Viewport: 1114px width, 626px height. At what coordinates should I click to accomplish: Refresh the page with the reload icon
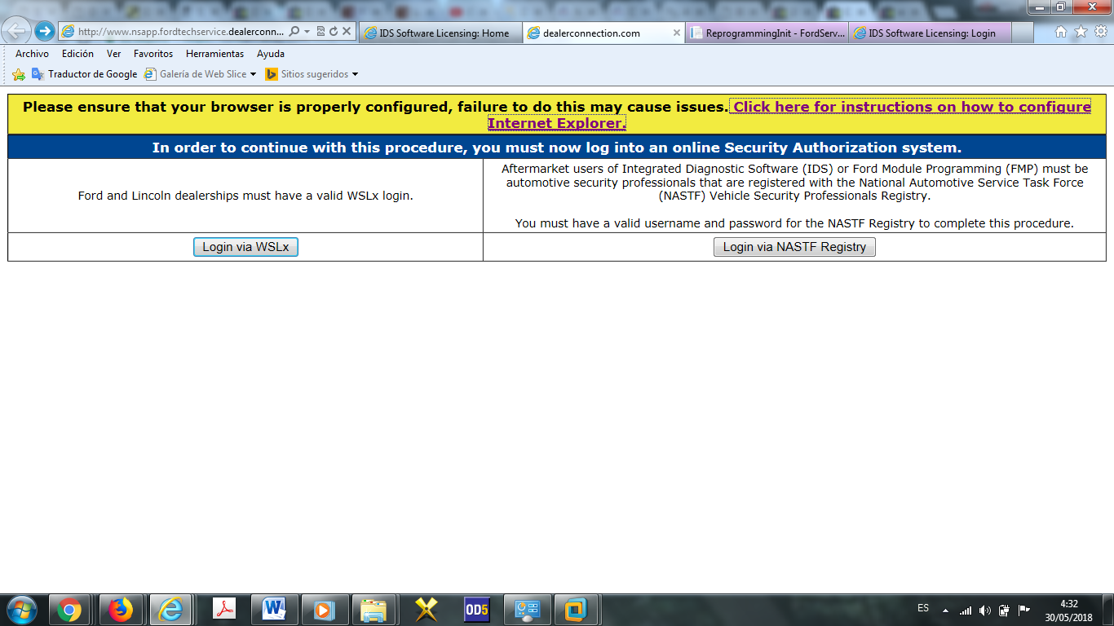point(334,32)
